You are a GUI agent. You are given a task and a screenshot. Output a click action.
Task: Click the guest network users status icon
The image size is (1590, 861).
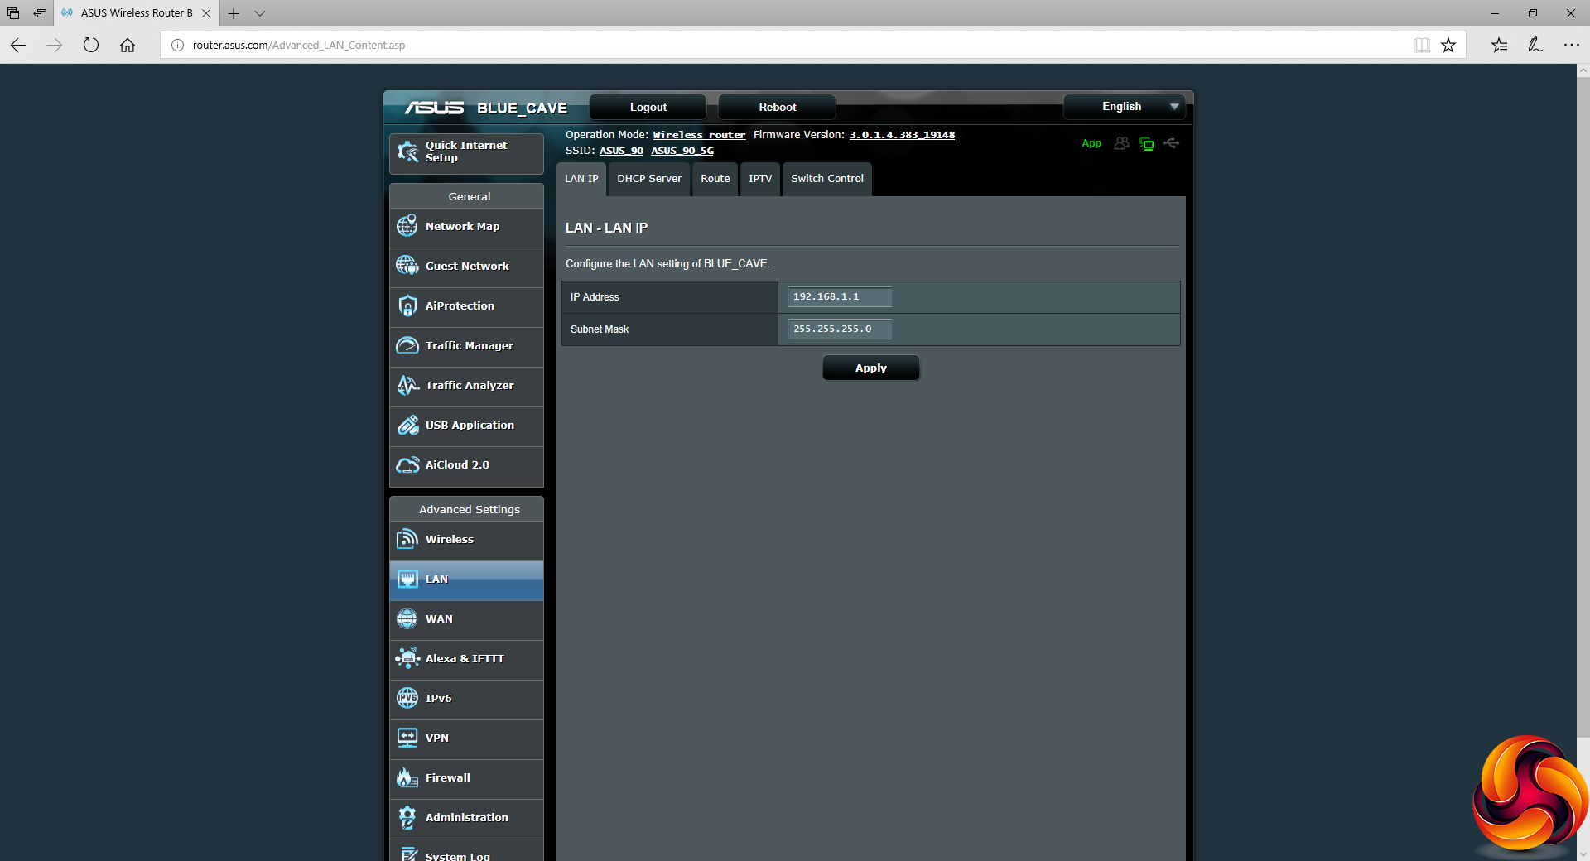[1121, 143]
